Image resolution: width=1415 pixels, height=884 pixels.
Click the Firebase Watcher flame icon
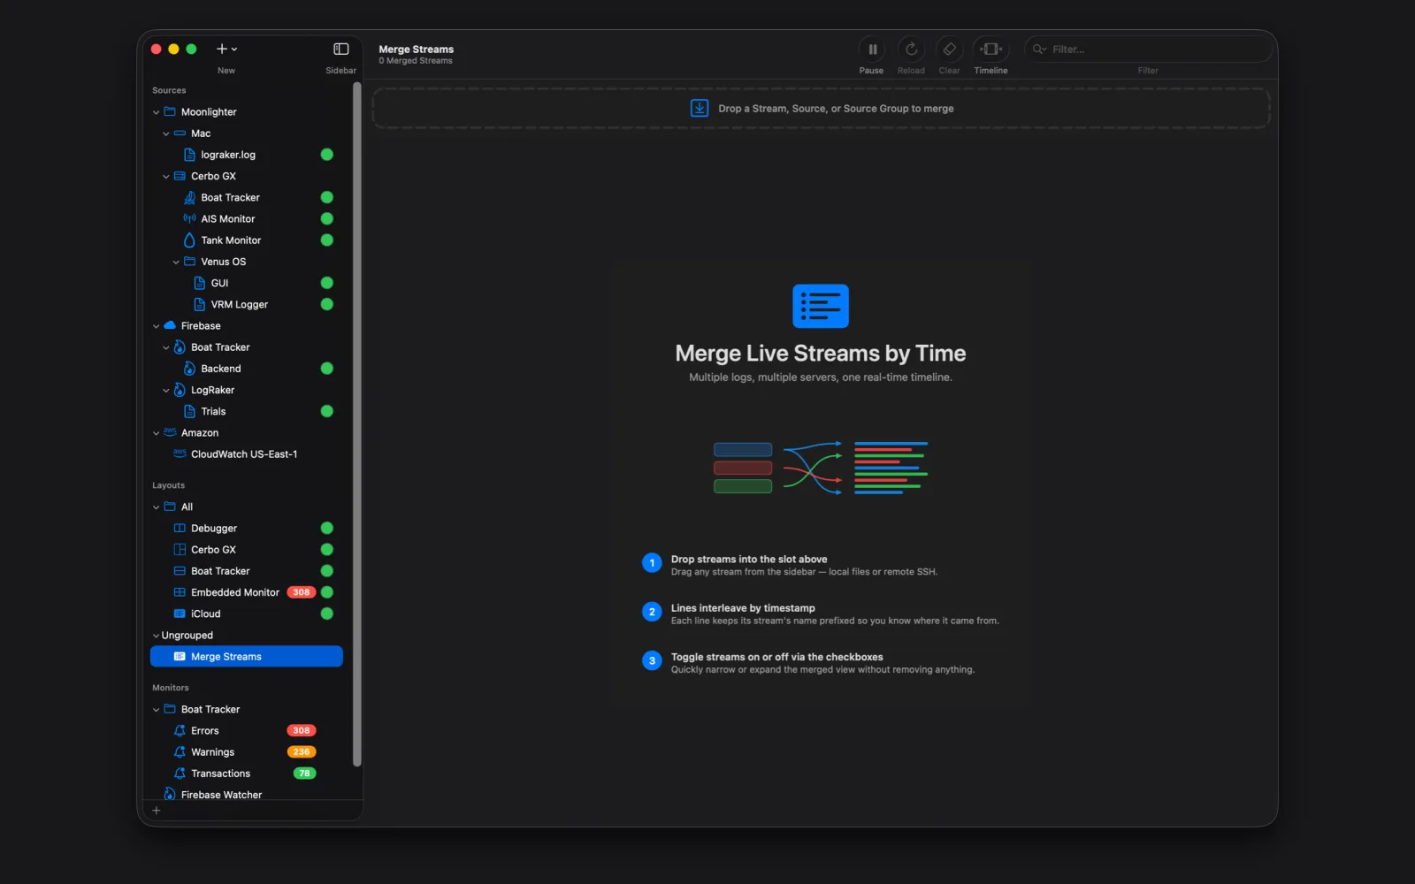click(170, 795)
